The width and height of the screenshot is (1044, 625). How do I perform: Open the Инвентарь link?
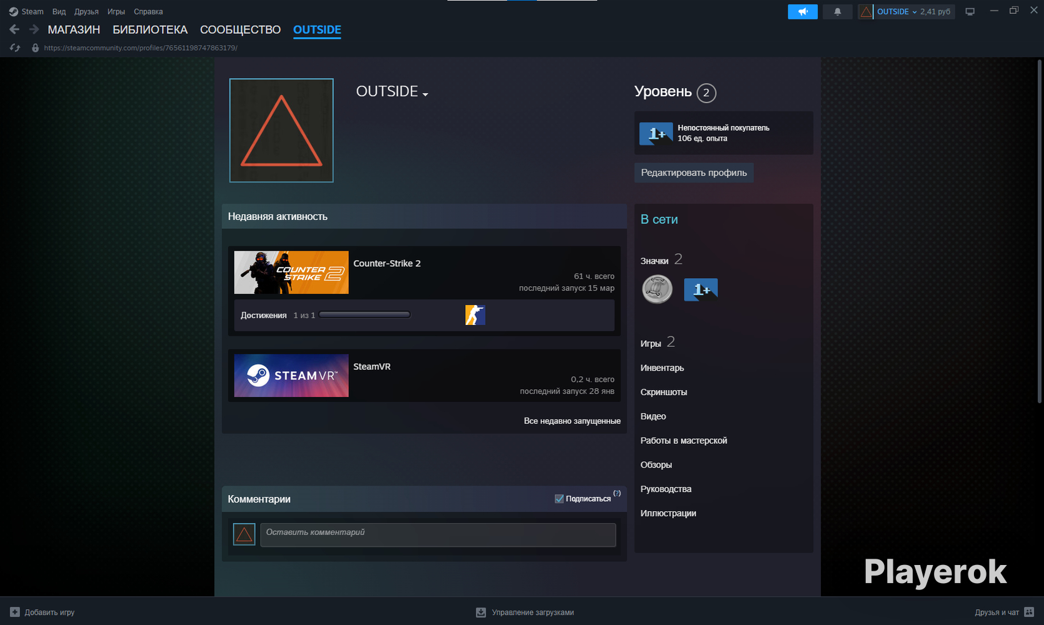(x=662, y=368)
